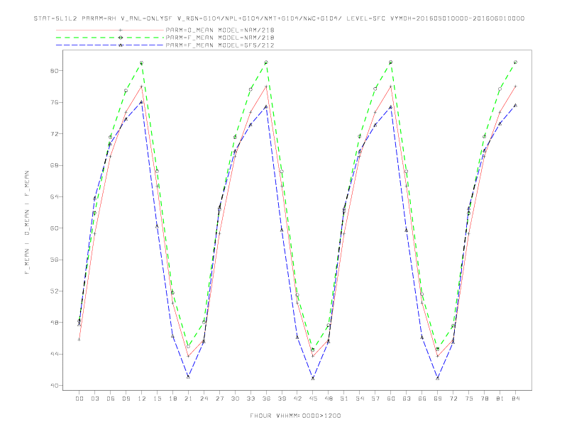Click green circle data point at hour 84
This screenshot has width=562, height=434.
point(515,62)
